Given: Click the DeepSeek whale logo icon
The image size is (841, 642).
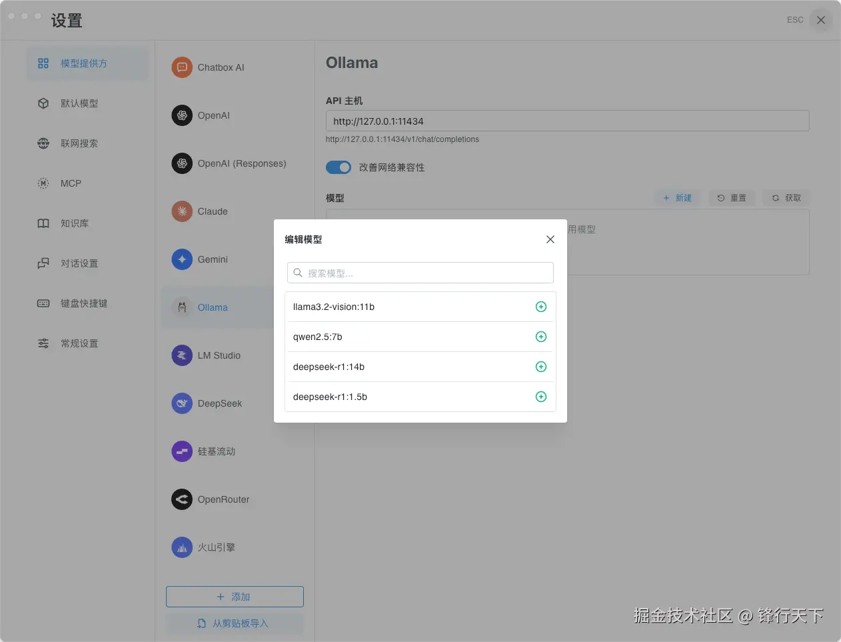Looking at the screenshot, I should click(182, 403).
